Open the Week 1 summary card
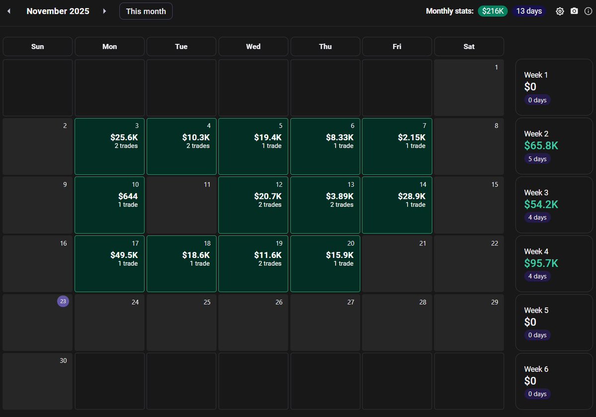Screen dimensions: 596x417 (x=554, y=87)
